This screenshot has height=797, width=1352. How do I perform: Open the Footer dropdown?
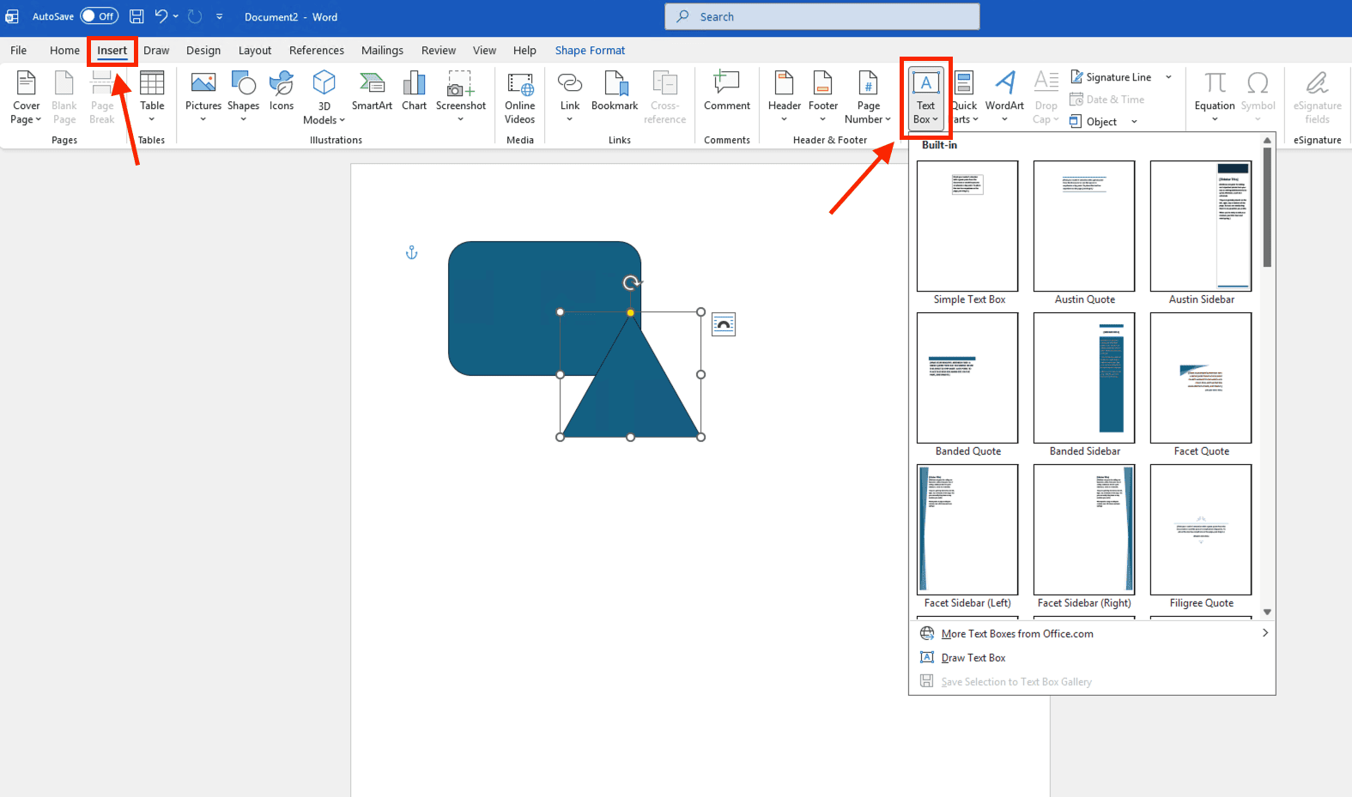[823, 98]
